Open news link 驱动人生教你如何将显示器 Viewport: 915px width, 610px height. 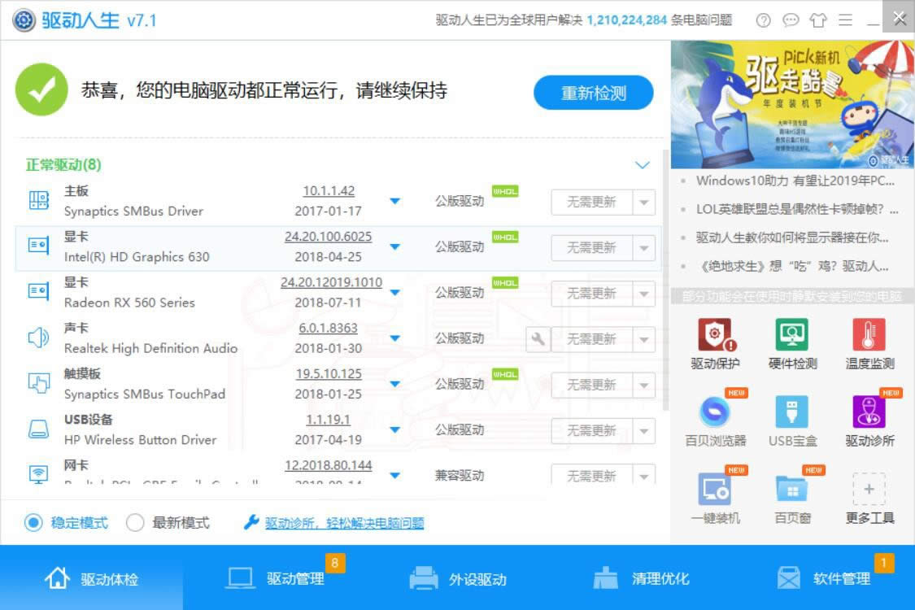click(x=792, y=237)
